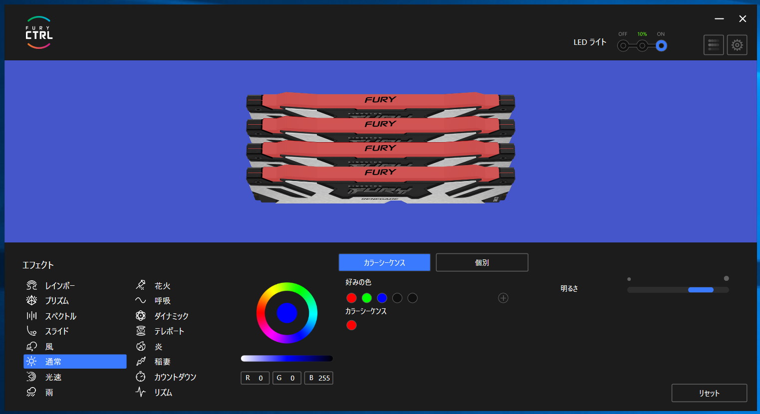Click the リセット reset button
Image resolution: width=760 pixels, height=414 pixels.
709,393
